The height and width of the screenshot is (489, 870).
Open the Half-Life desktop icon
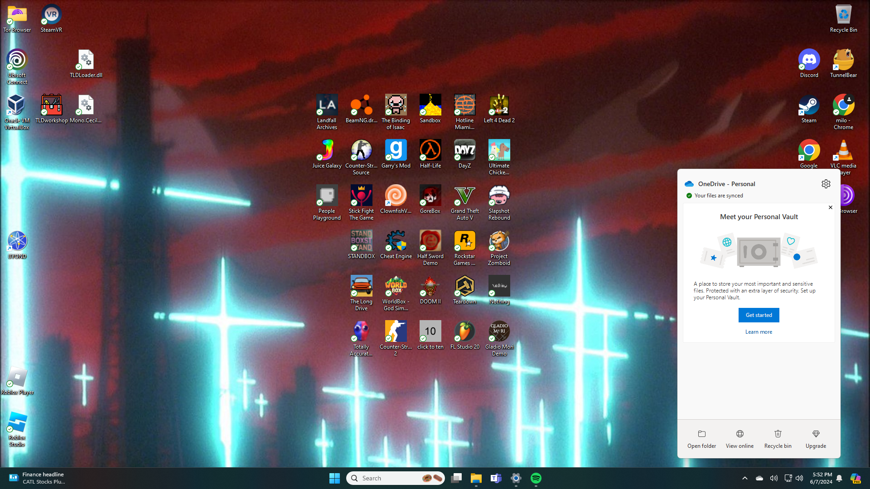[x=430, y=151]
